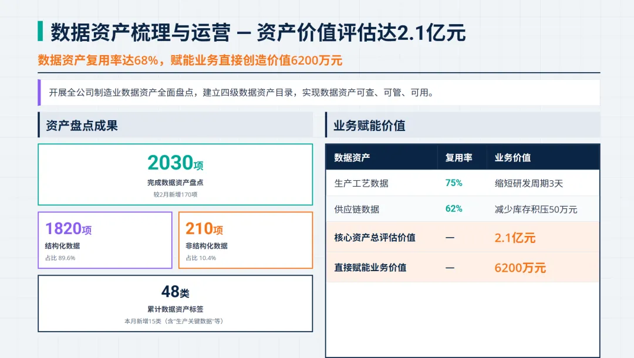
Task: Click the 完成数据资产盘点 label
Action: coord(175,183)
